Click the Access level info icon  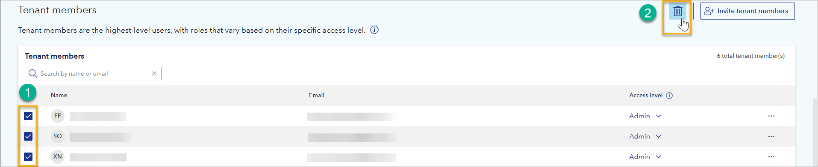669,96
